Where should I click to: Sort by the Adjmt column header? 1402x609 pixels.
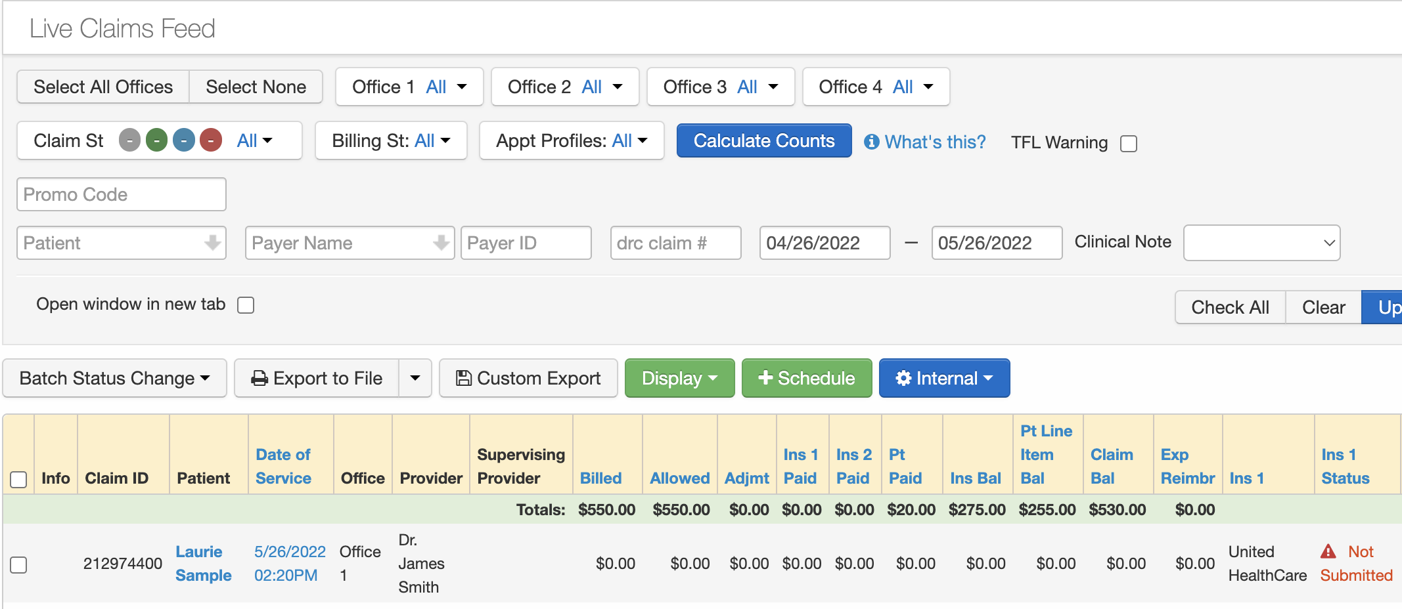point(746,478)
